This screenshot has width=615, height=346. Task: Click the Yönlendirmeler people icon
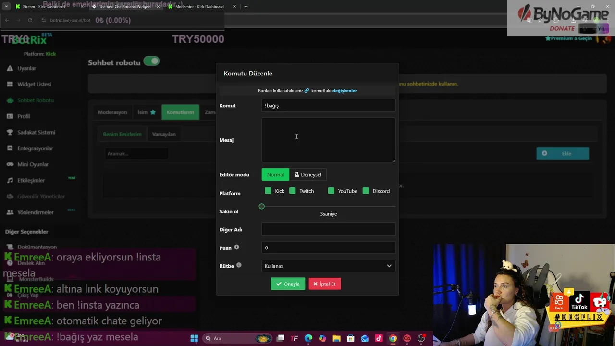10,212
